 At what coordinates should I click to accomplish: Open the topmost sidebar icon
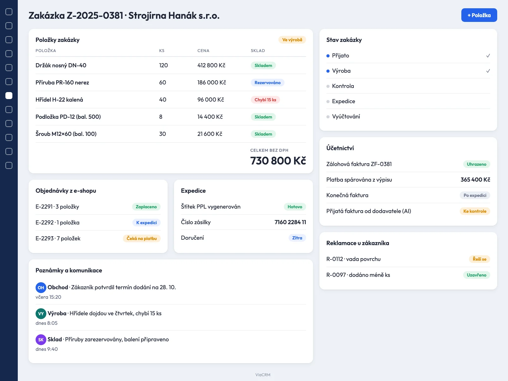9,12
